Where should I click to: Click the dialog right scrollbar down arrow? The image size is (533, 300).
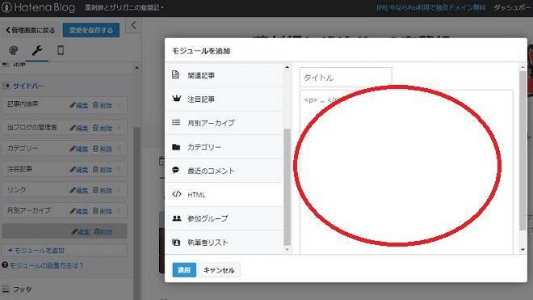[x=523, y=250]
